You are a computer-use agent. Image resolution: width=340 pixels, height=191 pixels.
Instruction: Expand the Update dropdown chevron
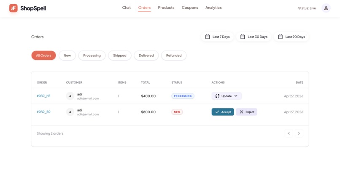tap(236, 96)
